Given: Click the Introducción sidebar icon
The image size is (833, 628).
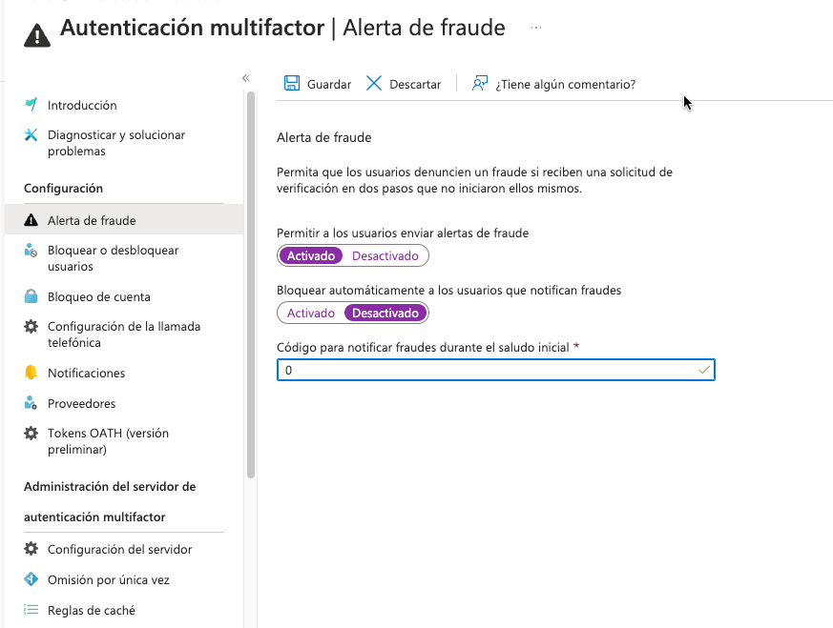Looking at the screenshot, I should click(x=31, y=105).
